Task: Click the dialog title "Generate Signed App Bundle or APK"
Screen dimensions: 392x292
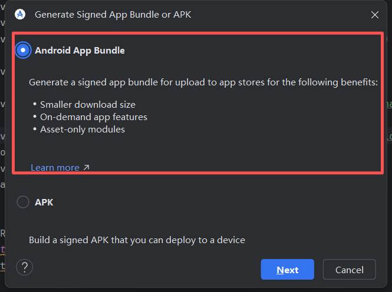Action: pos(113,14)
